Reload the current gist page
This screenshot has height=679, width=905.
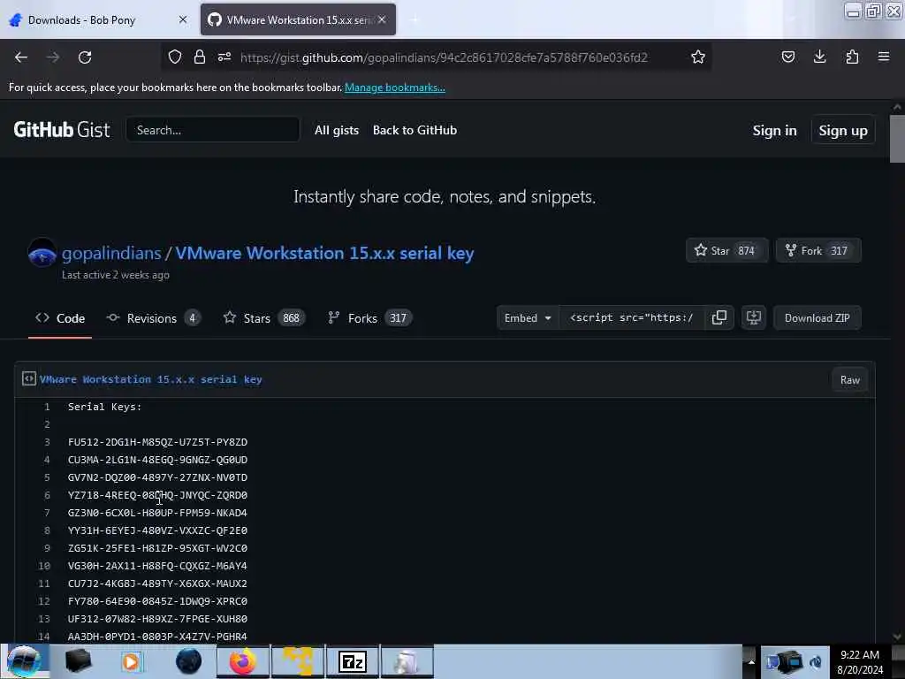[85, 57]
